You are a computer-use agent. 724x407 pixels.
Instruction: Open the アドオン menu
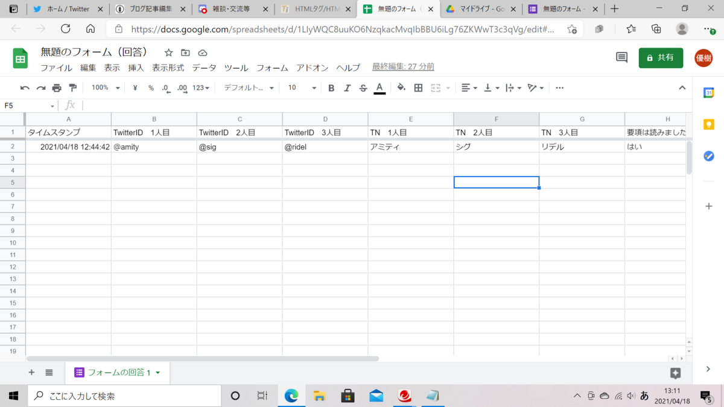[x=312, y=68]
